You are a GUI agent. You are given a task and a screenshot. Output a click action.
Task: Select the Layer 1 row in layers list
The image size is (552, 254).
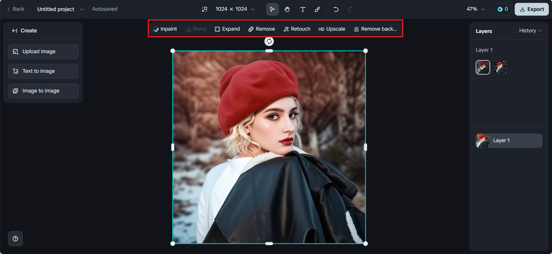(x=509, y=141)
